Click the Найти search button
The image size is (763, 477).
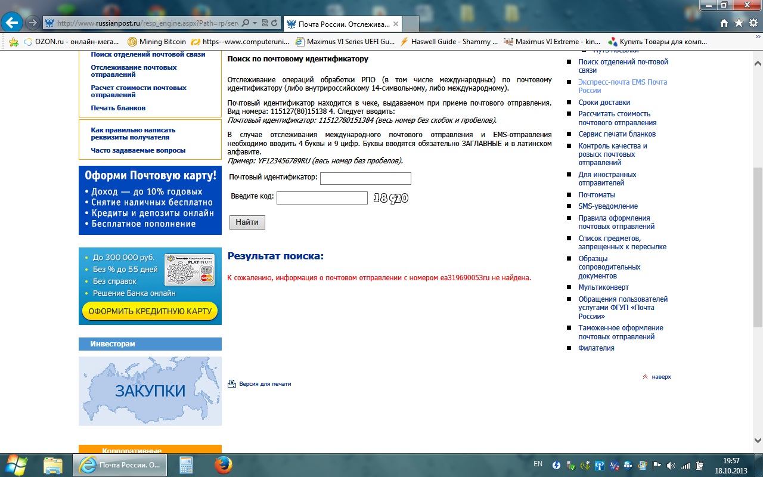247,222
